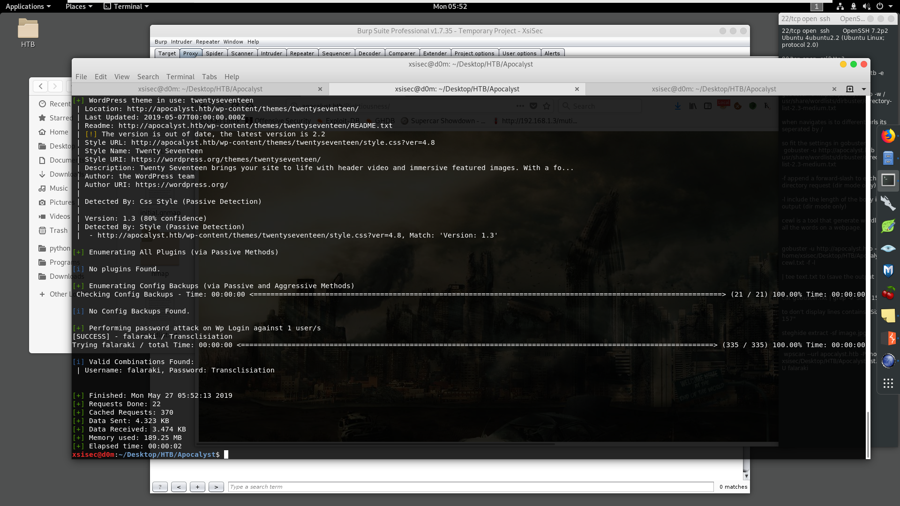Select the Scanner tab in Burp Suite

click(x=242, y=53)
